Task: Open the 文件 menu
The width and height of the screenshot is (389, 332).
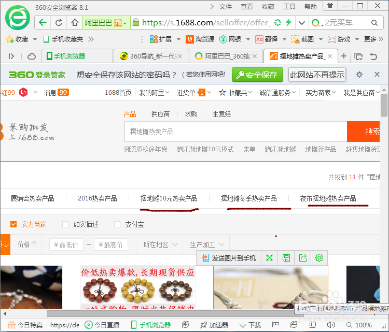Action: point(225,6)
